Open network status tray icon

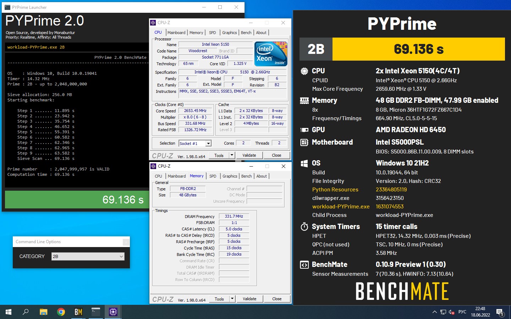tap(443, 312)
